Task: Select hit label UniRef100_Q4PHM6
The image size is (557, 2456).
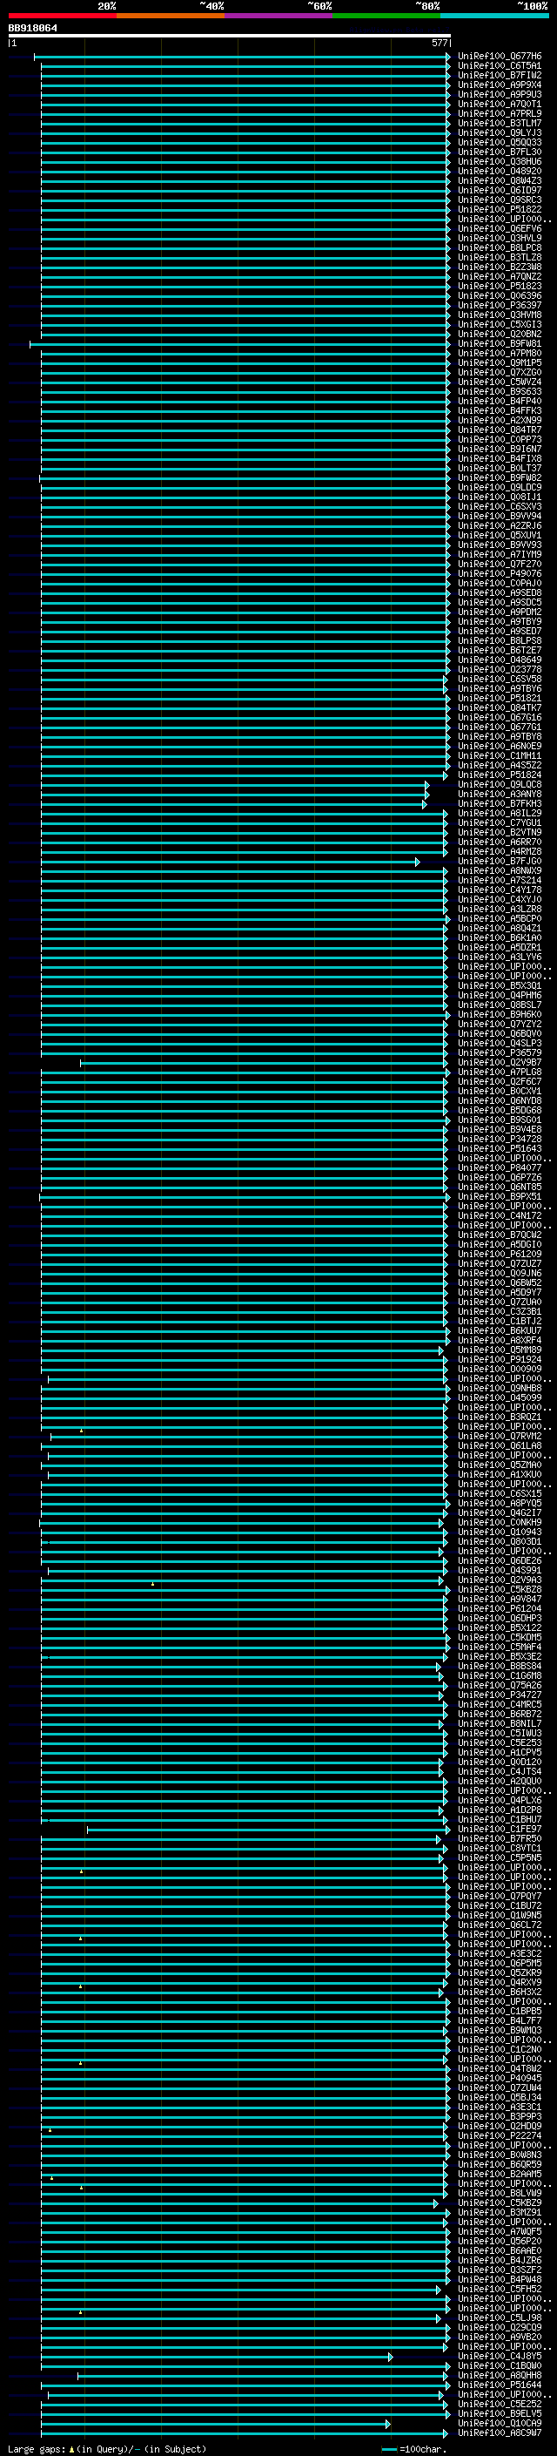Action: (500, 995)
